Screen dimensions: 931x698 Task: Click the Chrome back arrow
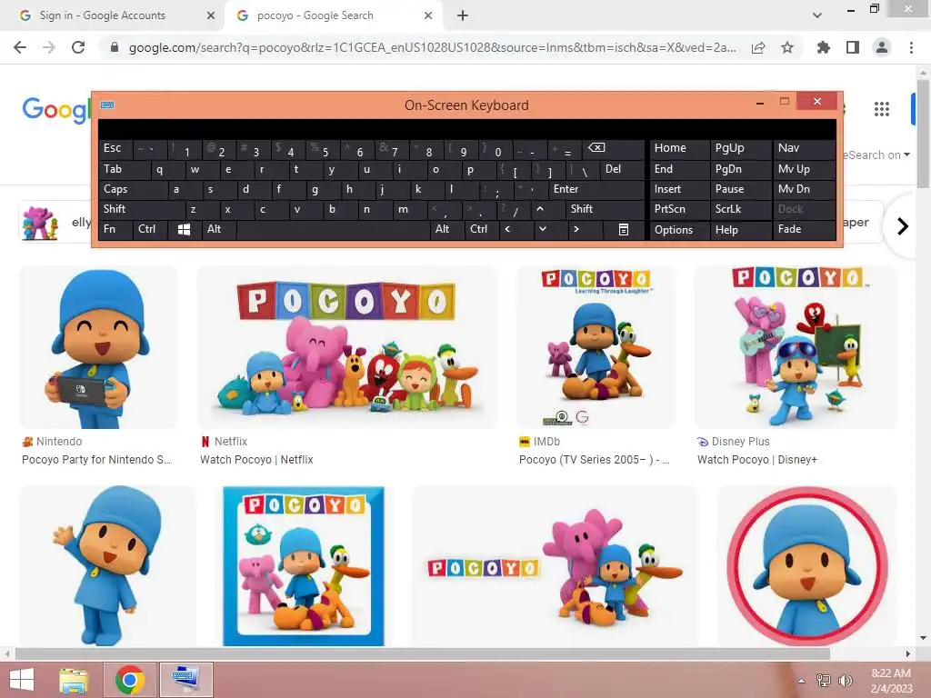point(20,47)
